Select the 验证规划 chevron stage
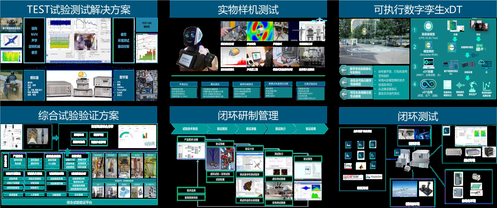The height and width of the screenshot is (208, 497). pyautogui.click(x=222, y=129)
